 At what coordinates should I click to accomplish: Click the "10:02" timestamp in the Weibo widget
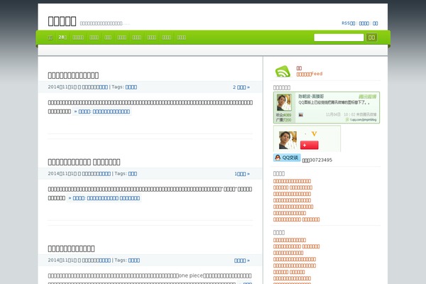tap(349, 114)
